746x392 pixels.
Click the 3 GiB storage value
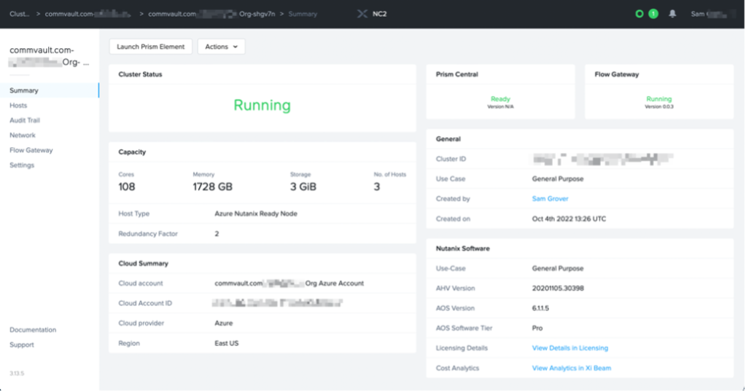pos(303,187)
